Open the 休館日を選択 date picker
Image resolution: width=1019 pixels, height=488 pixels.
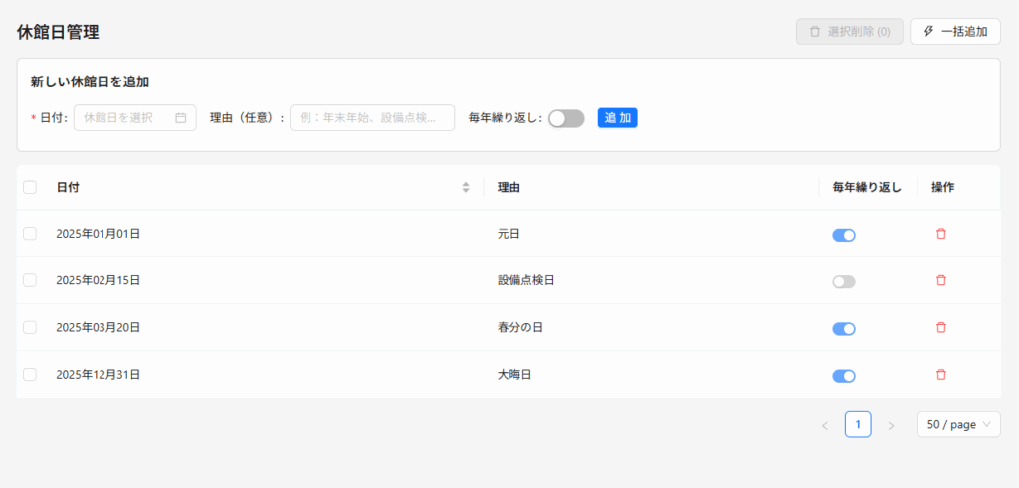[x=135, y=118]
